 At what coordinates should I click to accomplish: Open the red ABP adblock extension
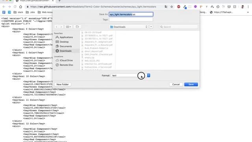click(178, 7)
